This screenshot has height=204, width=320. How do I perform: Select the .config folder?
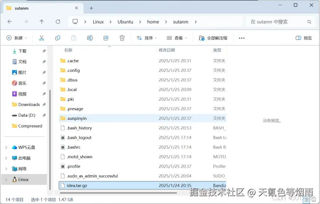142,70
